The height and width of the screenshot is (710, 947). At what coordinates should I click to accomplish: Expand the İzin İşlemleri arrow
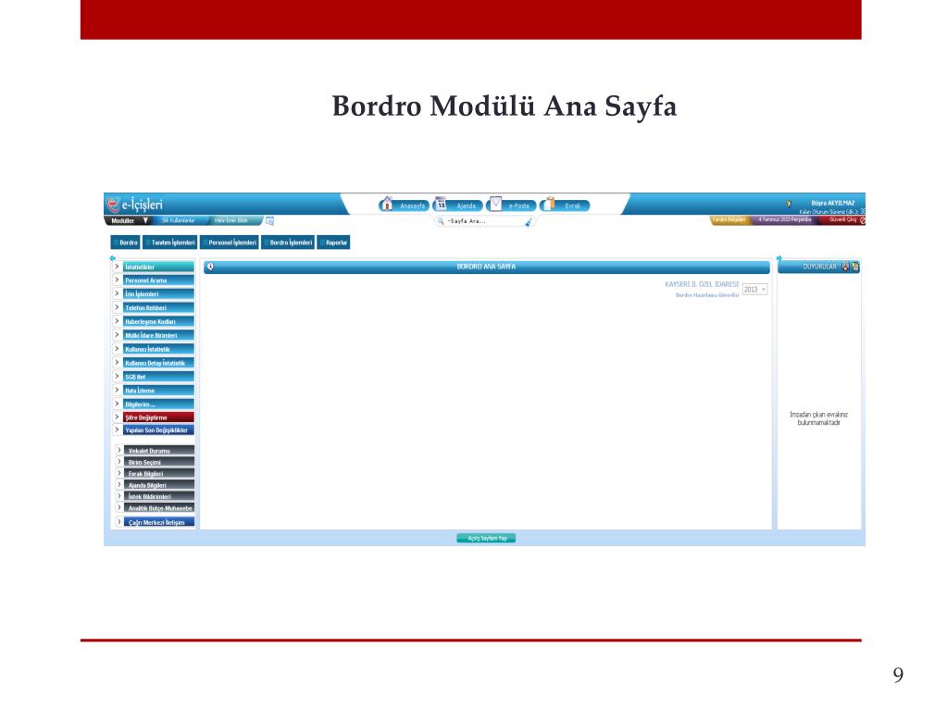tap(118, 294)
